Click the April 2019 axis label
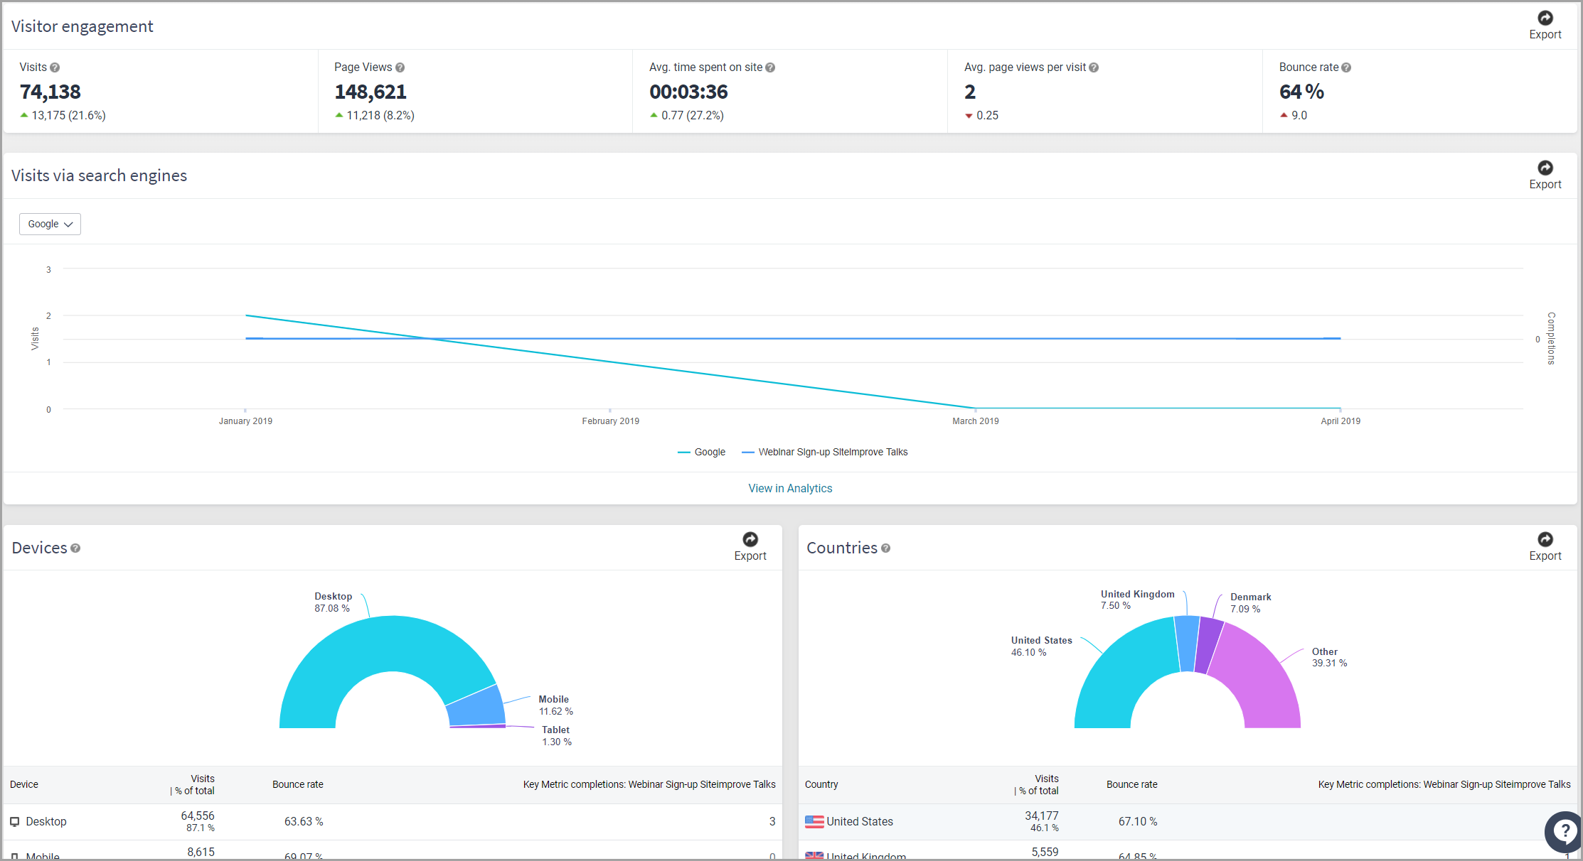 1341,421
